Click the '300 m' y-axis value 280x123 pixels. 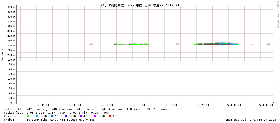coord(11,31)
